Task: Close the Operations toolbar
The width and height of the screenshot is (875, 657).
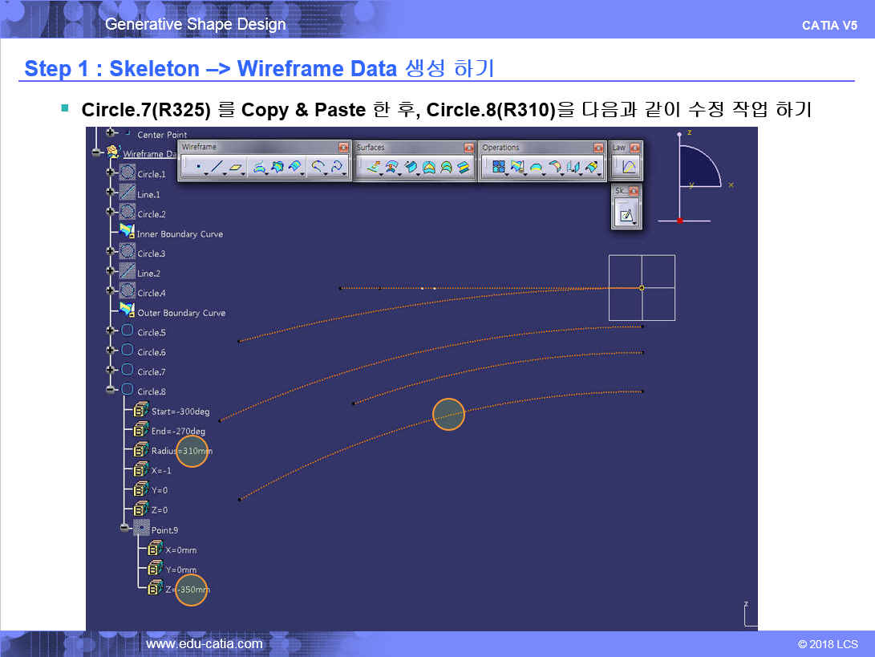Action: [598, 148]
